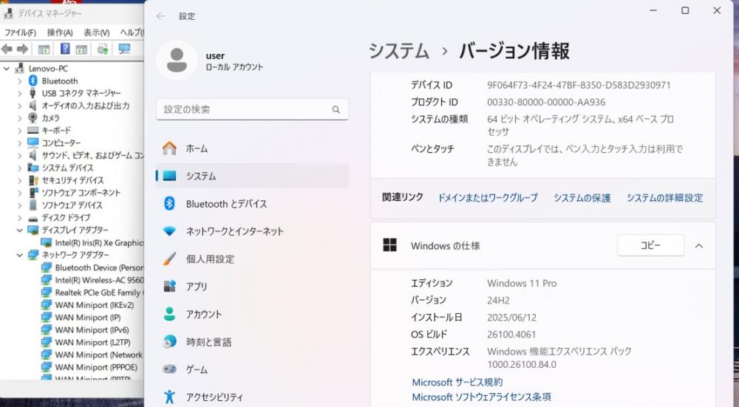The width and height of the screenshot is (739, 407).
Task: Click the コピー button for Windows specs
Action: [x=650, y=245]
